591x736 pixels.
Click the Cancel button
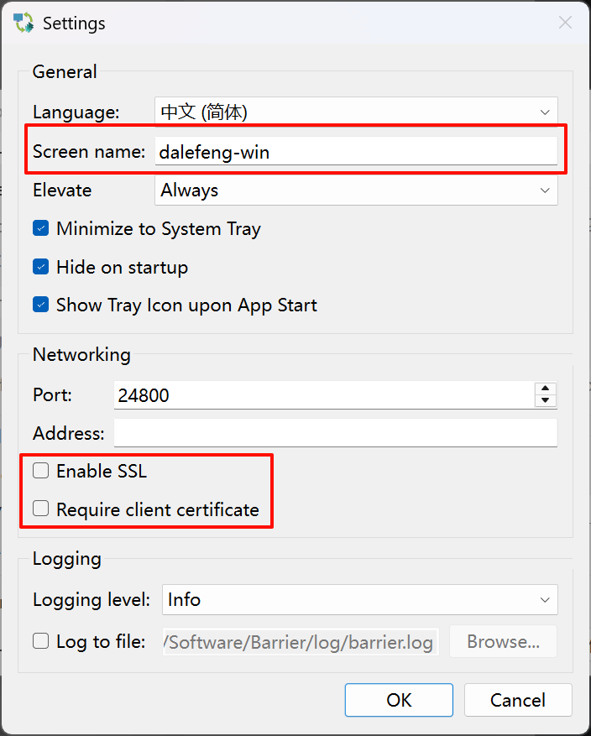tap(518, 700)
